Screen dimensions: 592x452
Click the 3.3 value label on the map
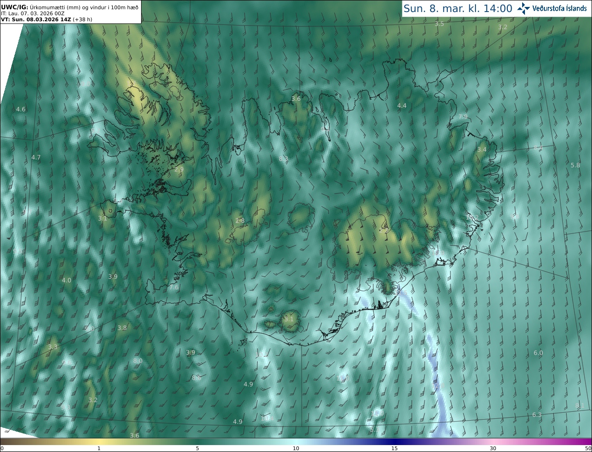(x=53, y=347)
